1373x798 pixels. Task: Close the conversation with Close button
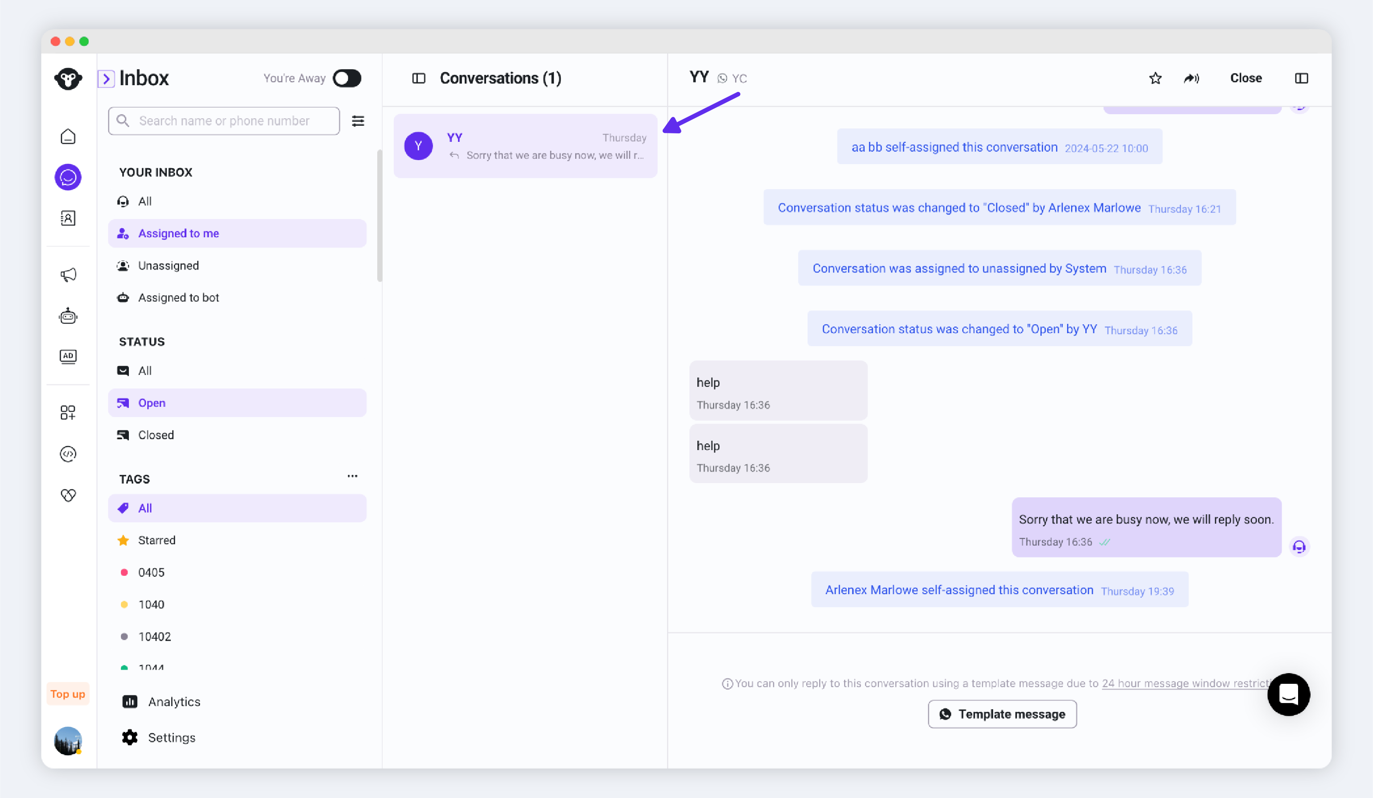tap(1245, 79)
